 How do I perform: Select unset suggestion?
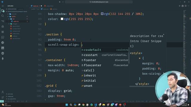pos(105,86)
